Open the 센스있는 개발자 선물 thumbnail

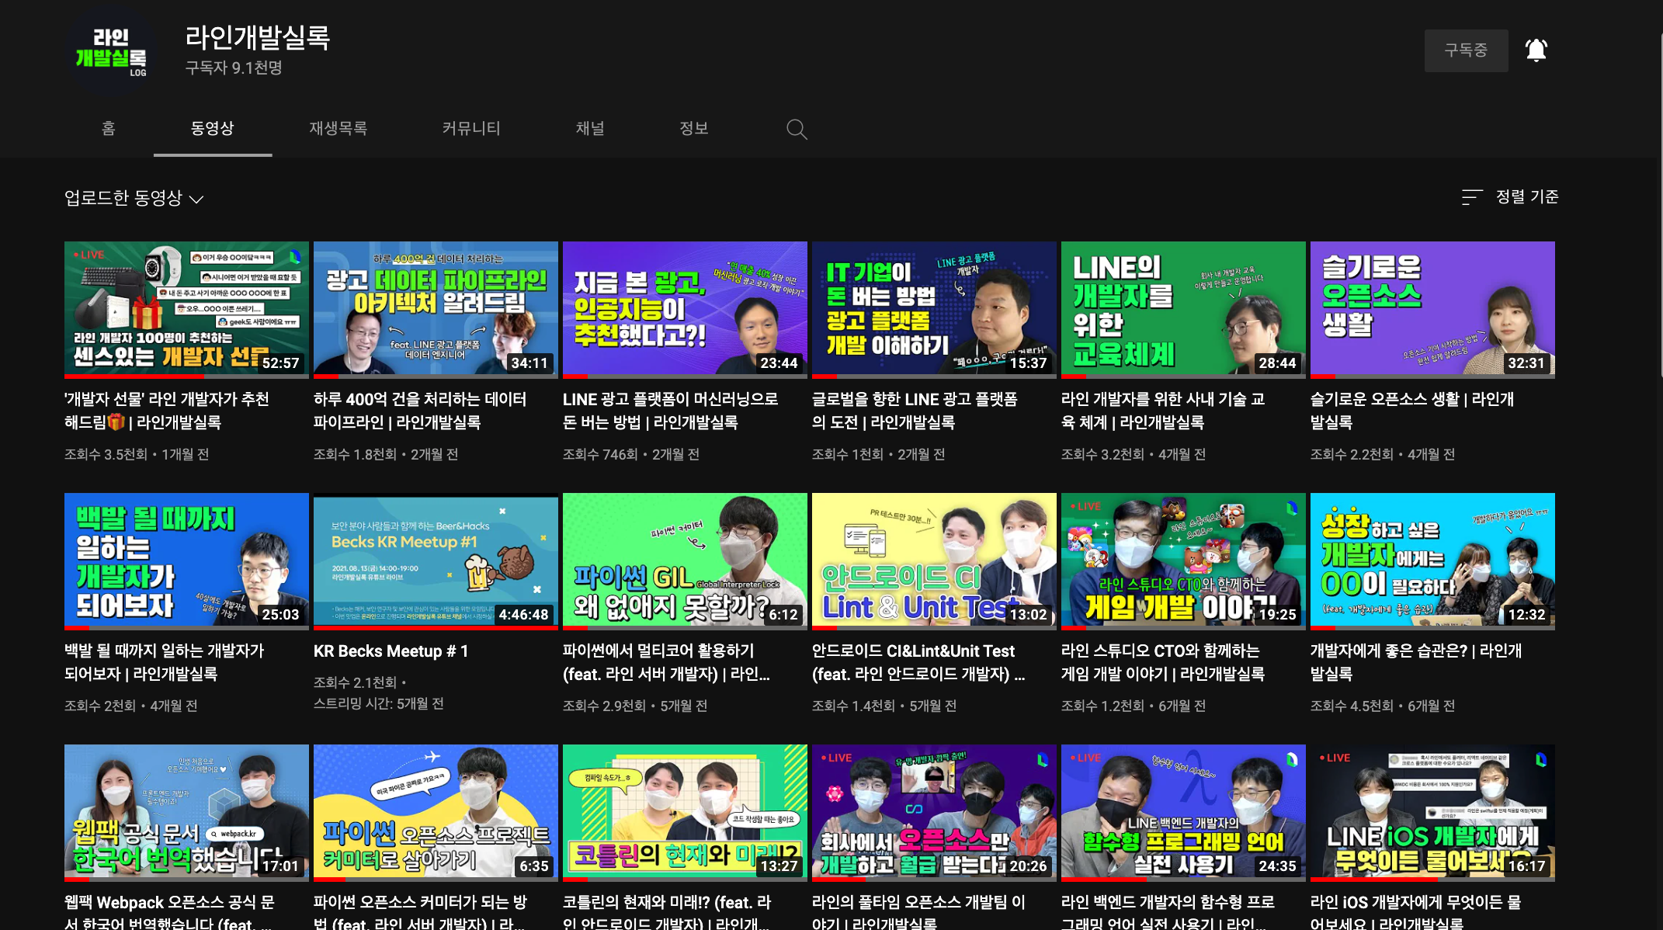[186, 309]
